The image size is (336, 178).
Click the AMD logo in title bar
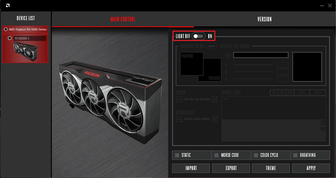point(8,5)
